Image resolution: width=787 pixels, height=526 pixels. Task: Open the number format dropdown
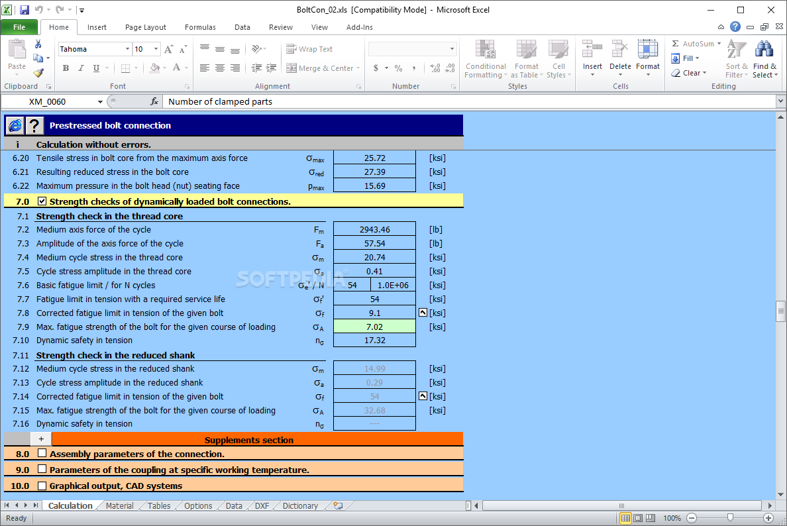(x=452, y=48)
